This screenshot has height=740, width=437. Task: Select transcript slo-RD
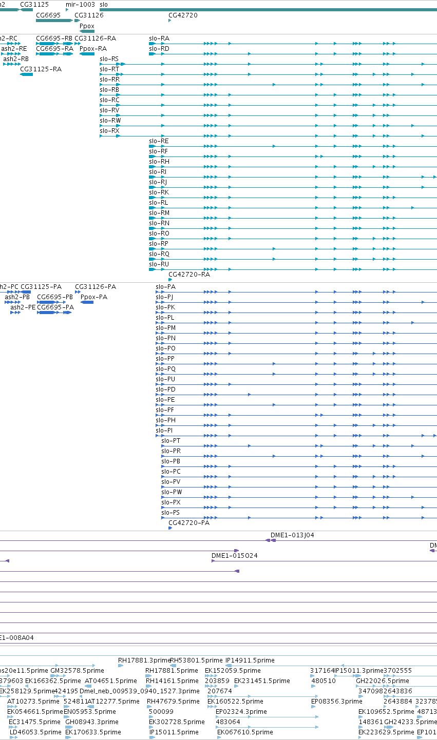click(x=159, y=49)
